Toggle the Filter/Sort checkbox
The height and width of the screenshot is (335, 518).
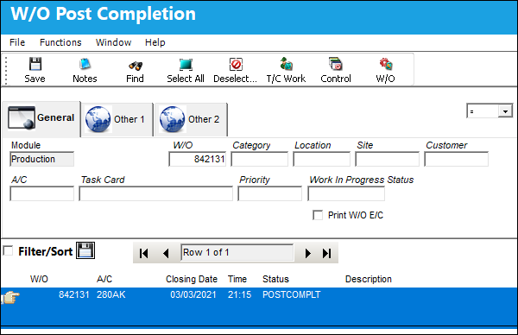[8, 250]
